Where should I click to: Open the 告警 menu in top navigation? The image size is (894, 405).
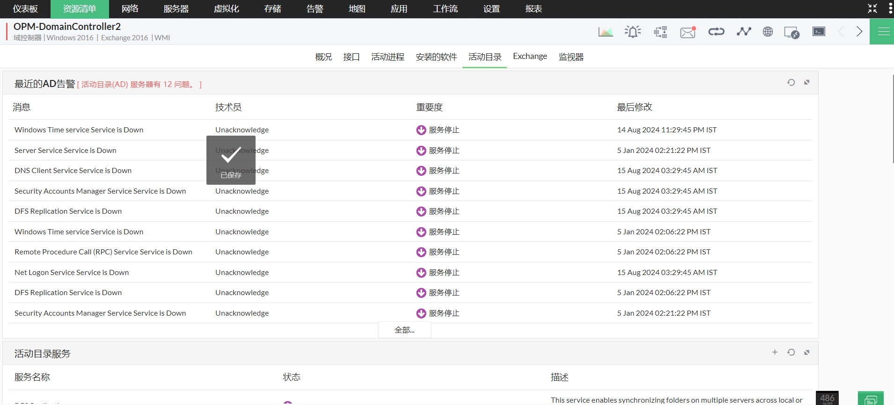[315, 9]
